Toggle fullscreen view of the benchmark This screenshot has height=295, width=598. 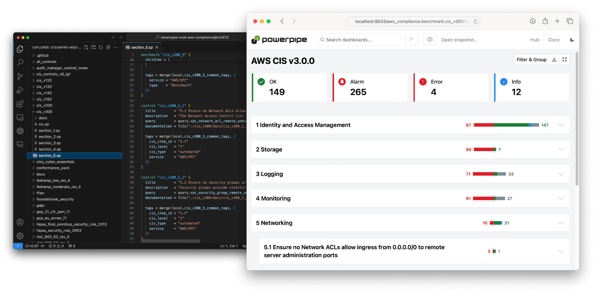click(564, 59)
